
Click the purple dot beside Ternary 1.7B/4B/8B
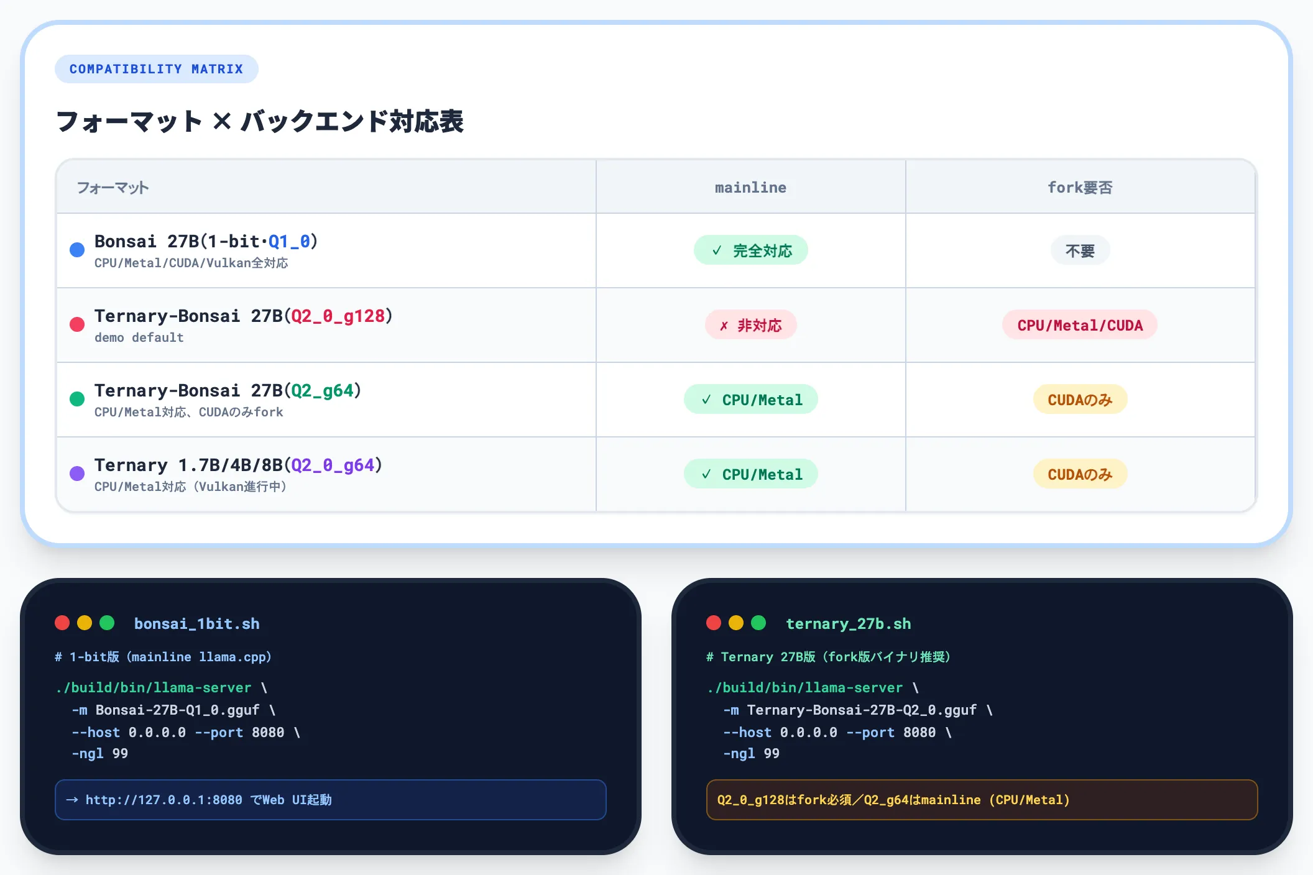point(77,474)
